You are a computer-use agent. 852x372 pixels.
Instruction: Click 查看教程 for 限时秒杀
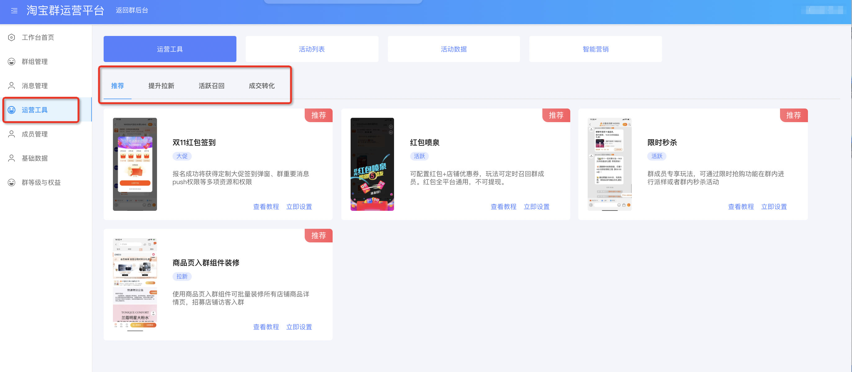[741, 206]
